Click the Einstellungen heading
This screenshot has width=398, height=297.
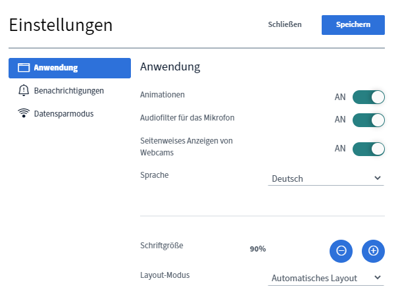pos(61,25)
